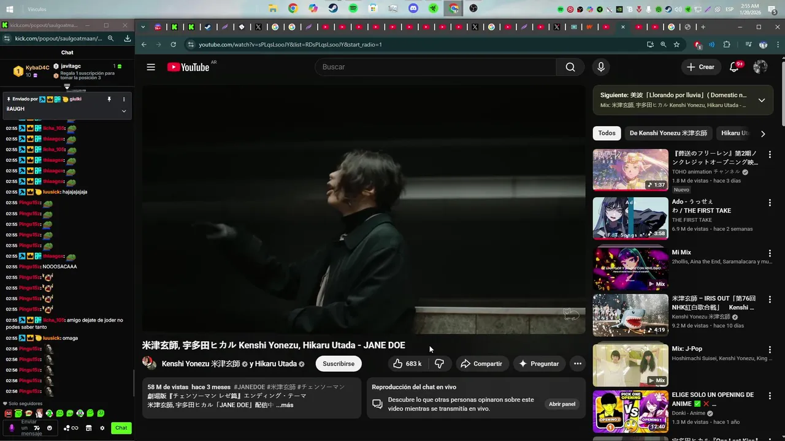Open menu for ELIGE SOLO UN OPENING
The image size is (785, 441).
tap(770, 396)
